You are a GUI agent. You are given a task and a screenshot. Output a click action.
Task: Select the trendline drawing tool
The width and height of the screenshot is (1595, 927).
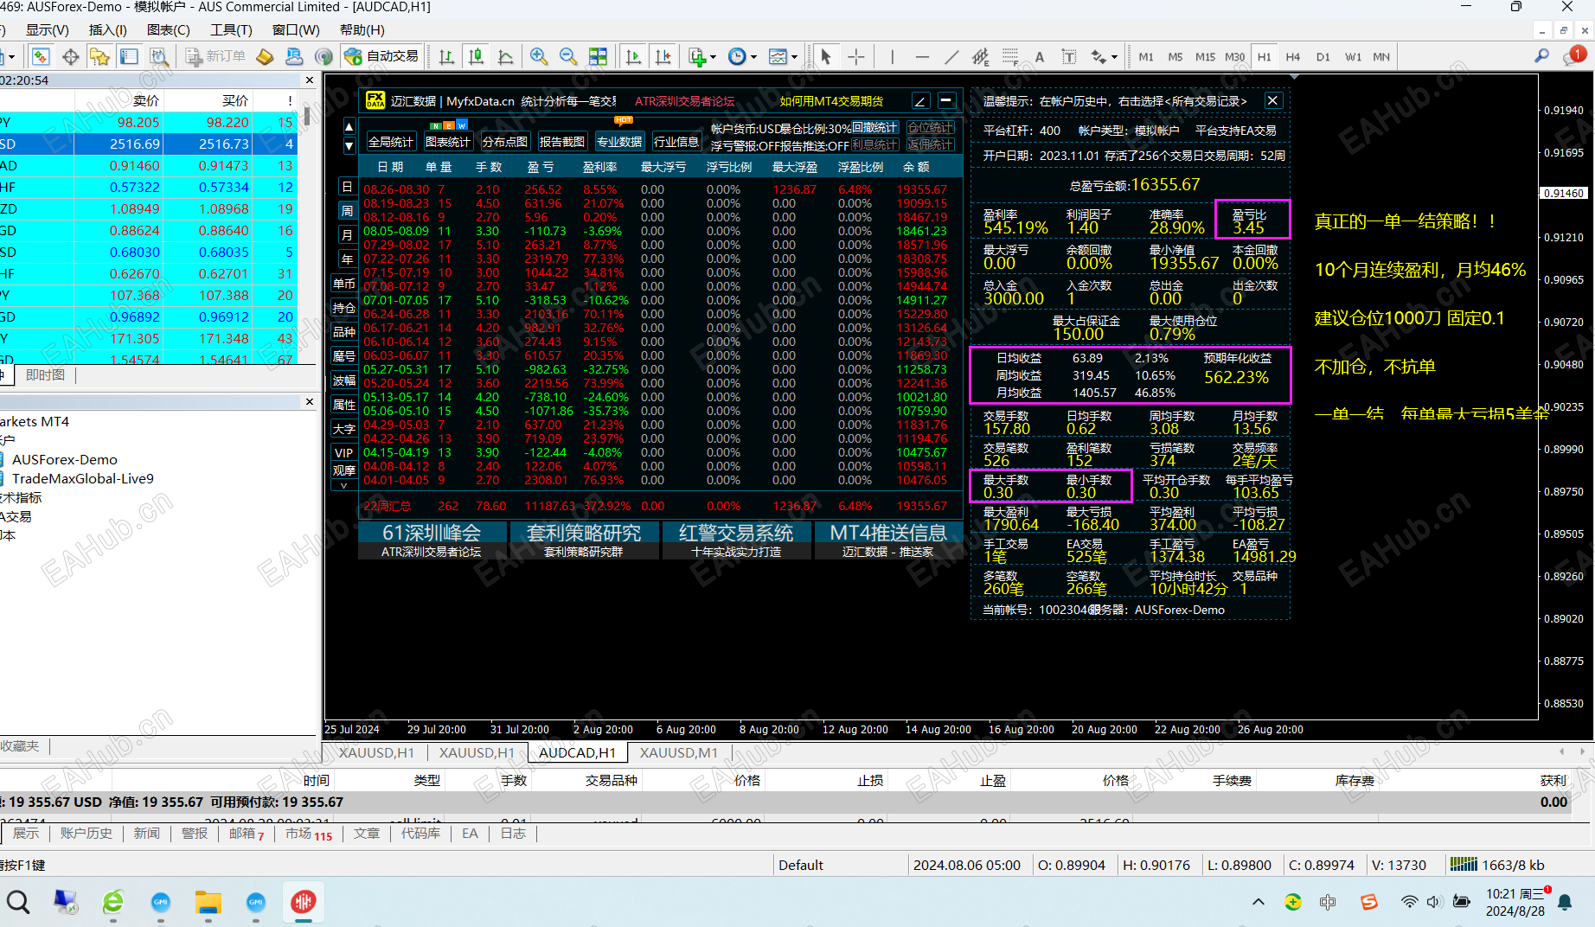pyautogui.click(x=951, y=57)
